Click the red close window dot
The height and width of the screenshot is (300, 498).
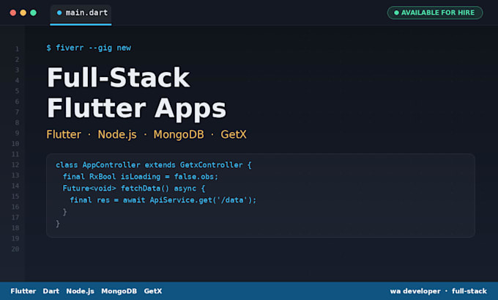13,12
